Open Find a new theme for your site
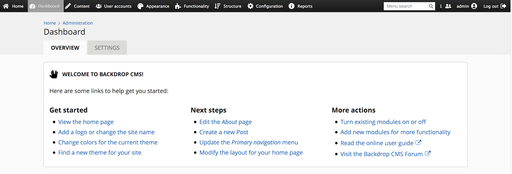Image resolution: width=512 pixels, height=174 pixels. (100, 153)
